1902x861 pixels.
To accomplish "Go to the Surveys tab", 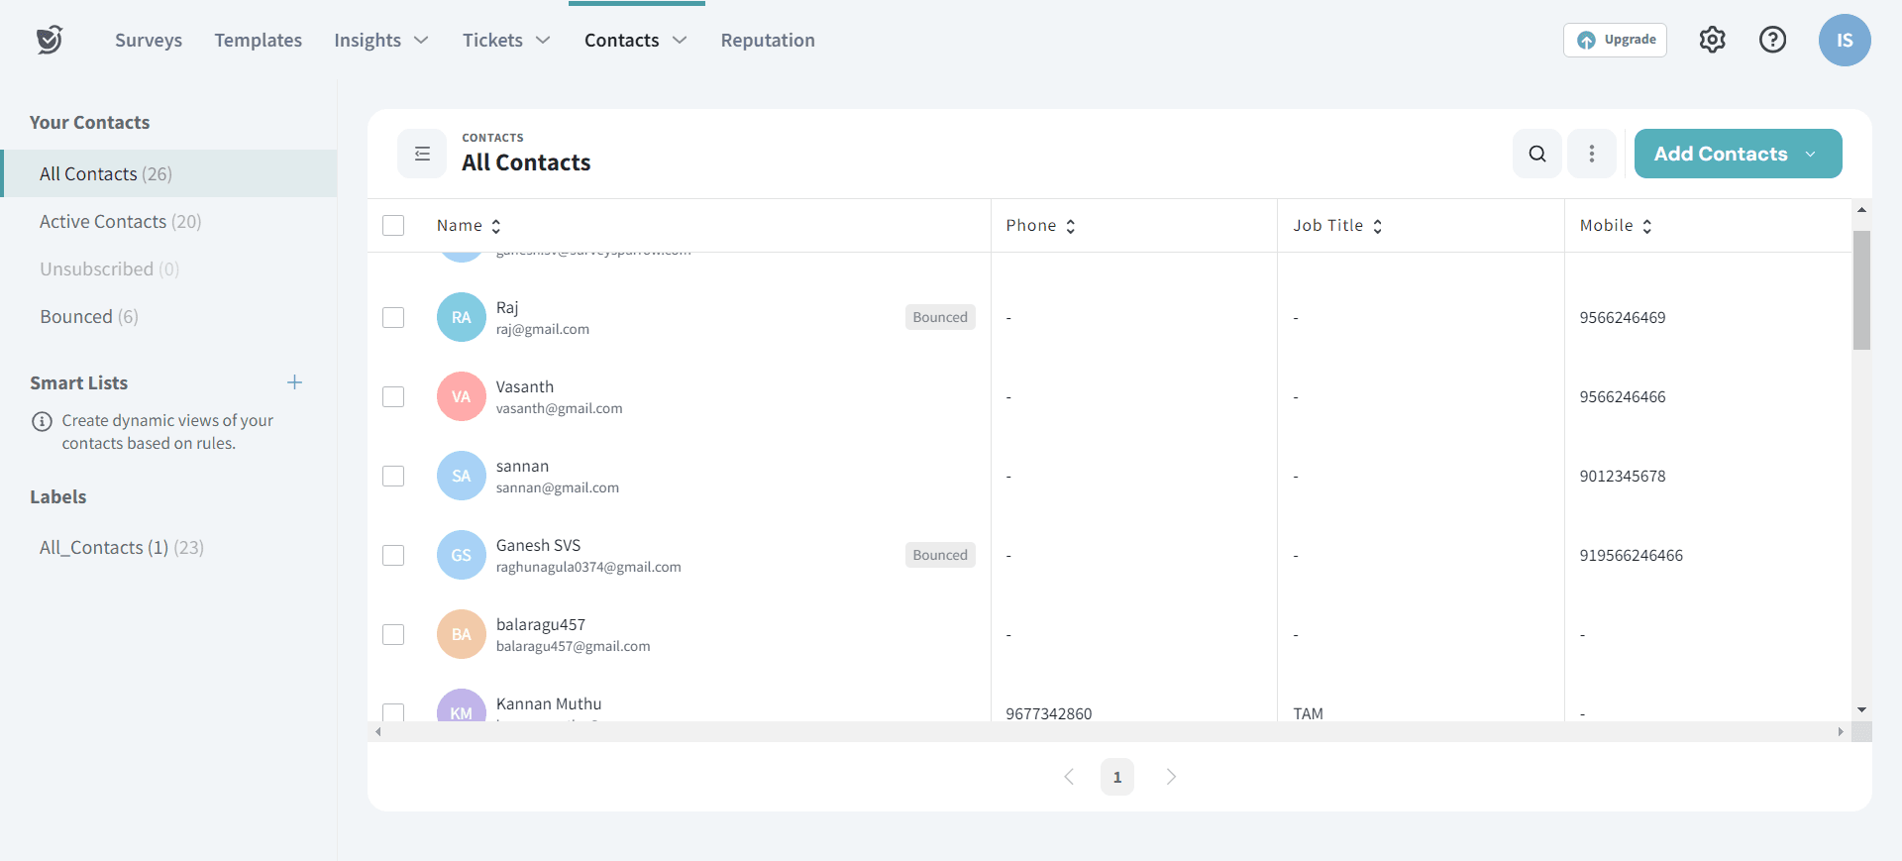I will tap(149, 41).
